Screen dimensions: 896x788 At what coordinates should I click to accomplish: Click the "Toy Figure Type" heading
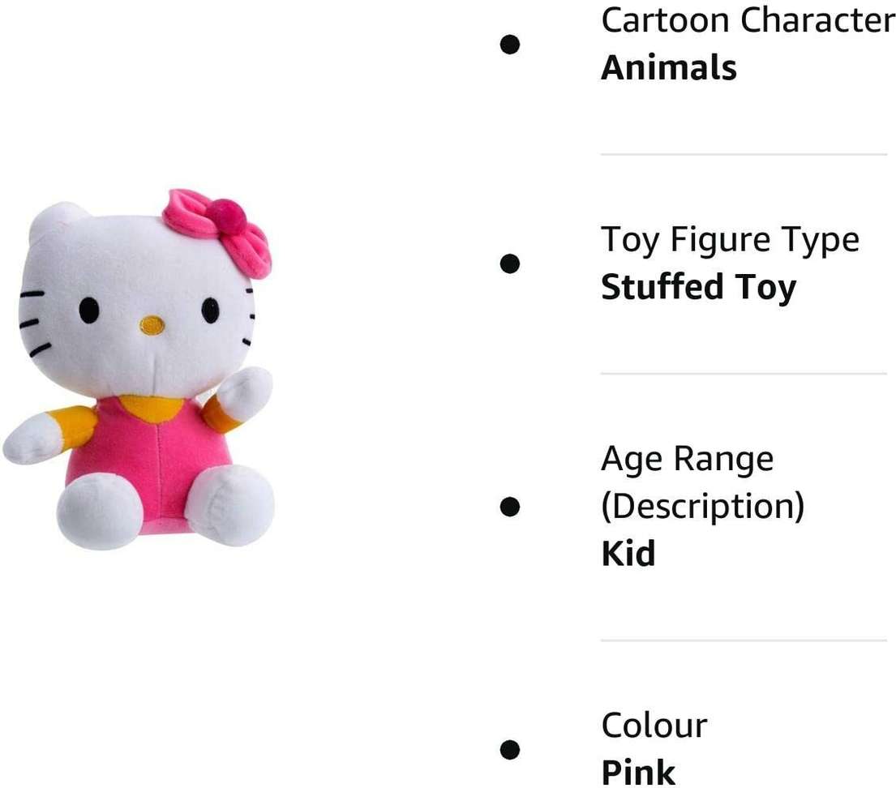730,240
